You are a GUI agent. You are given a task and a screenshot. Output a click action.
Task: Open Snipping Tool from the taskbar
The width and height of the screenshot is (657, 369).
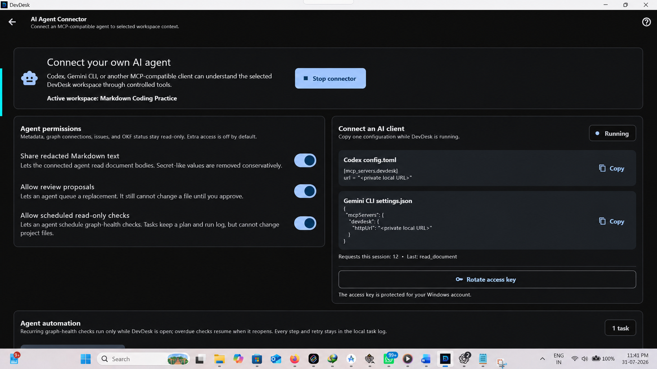(501, 362)
